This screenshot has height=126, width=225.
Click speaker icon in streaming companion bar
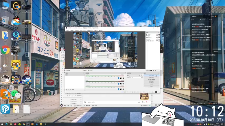point(65,106)
